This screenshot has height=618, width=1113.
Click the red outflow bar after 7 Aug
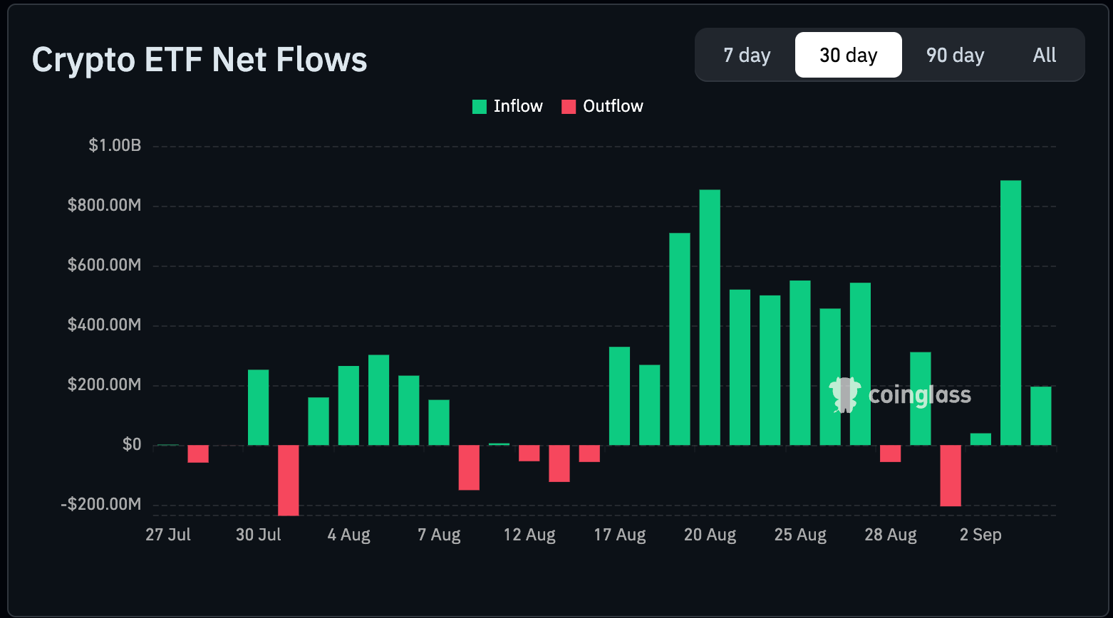[x=469, y=468]
